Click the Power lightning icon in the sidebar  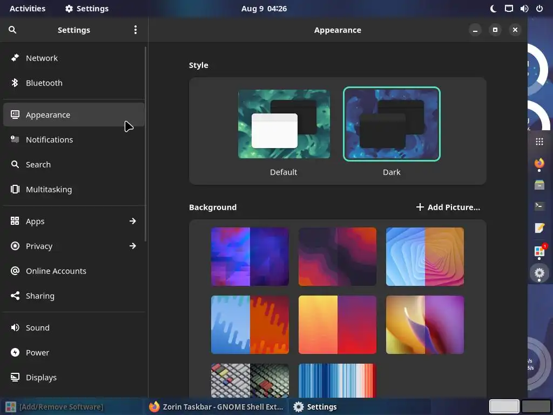[x=15, y=352]
